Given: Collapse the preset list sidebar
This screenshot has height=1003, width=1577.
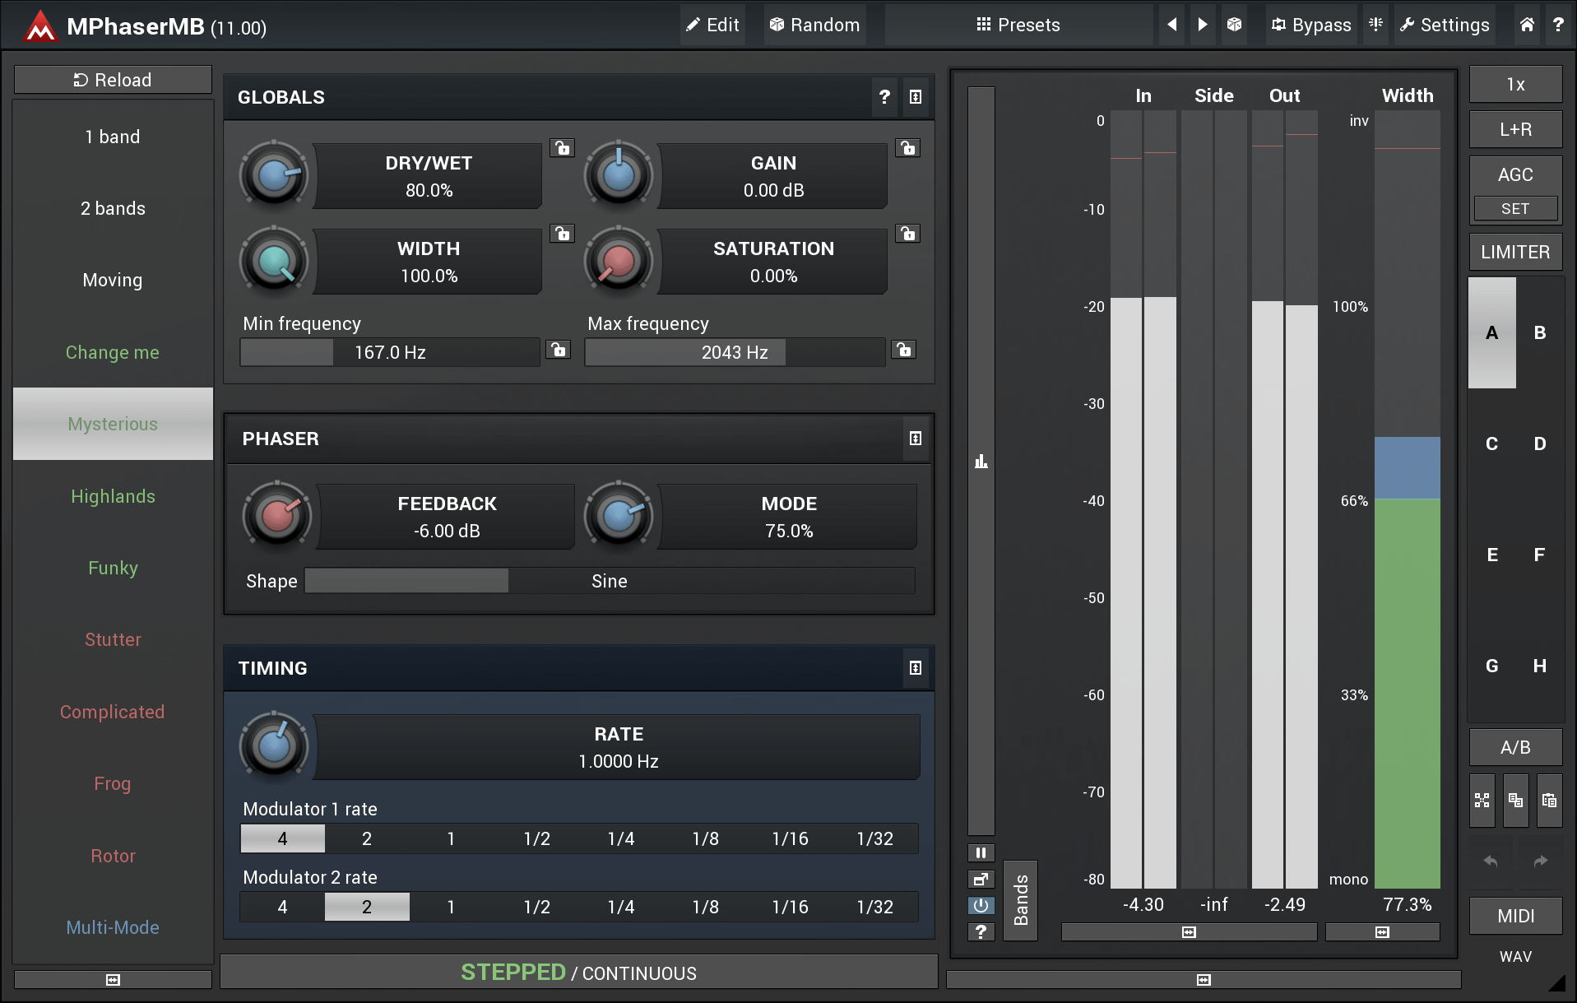Looking at the screenshot, I should (x=113, y=979).
